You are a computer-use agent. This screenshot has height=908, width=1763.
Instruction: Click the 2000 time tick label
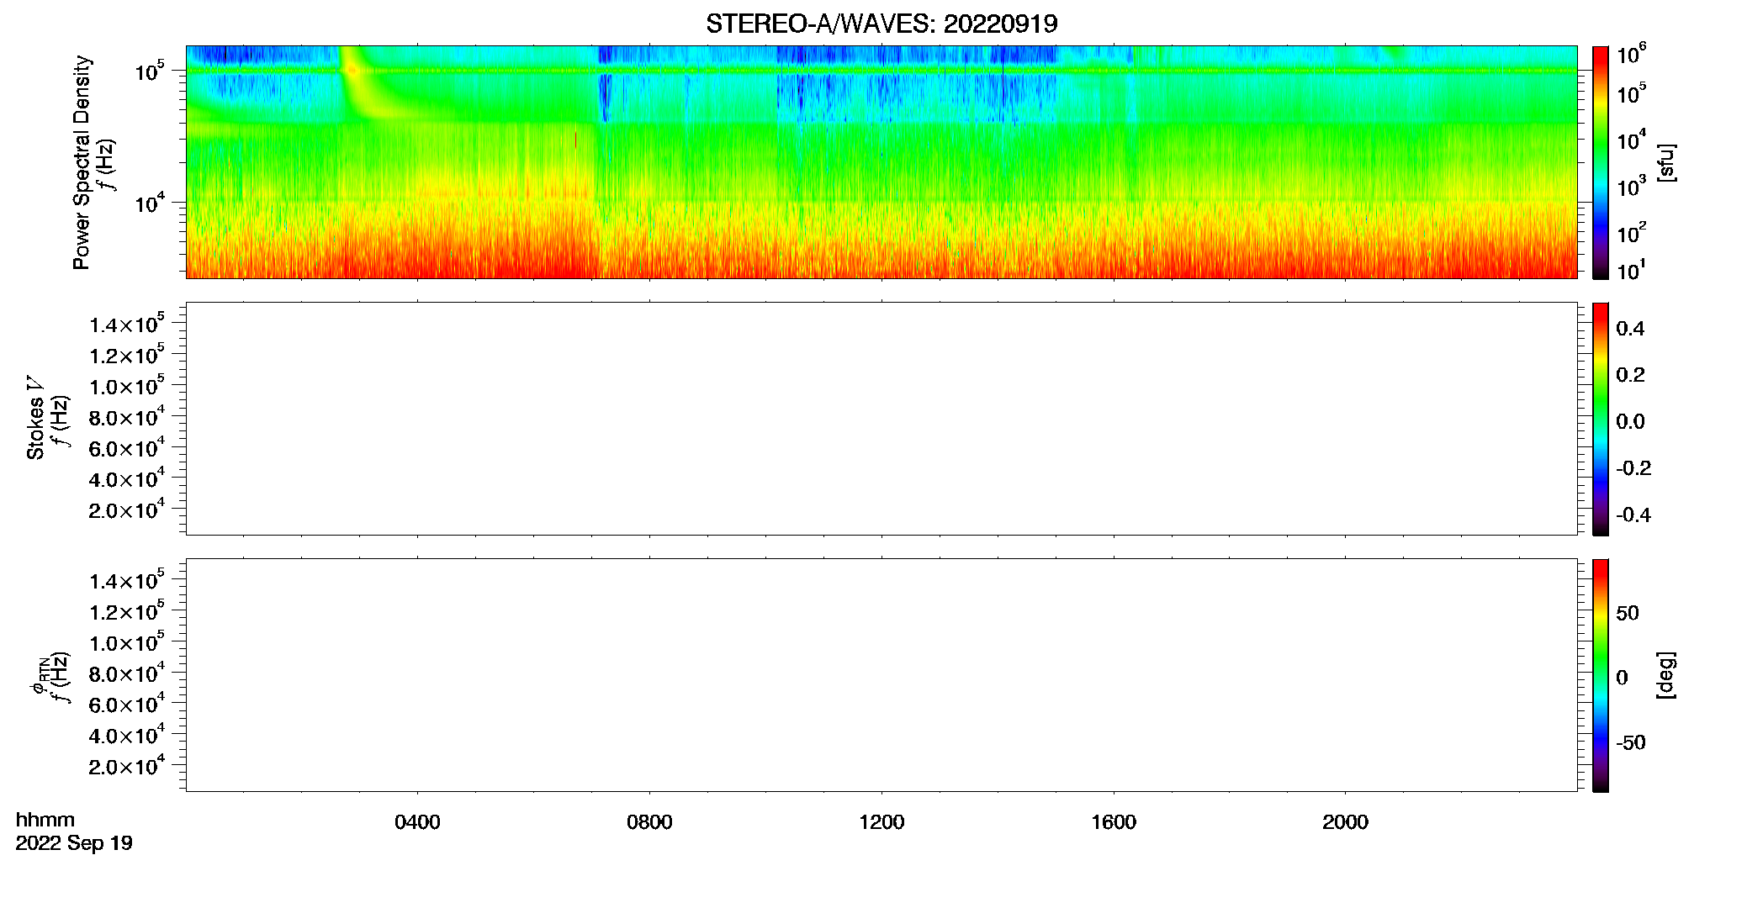pos(1345,822)
